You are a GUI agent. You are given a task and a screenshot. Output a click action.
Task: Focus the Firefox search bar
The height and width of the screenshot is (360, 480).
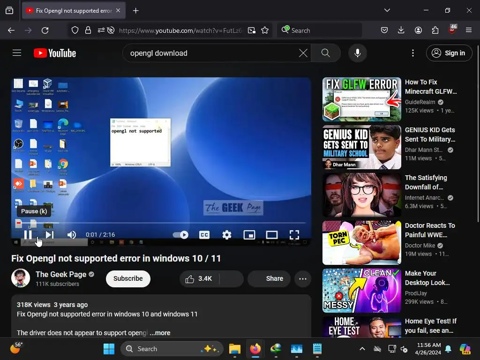320,30
